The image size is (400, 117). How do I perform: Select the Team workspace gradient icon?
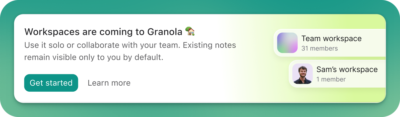click(x=287, y=43)
